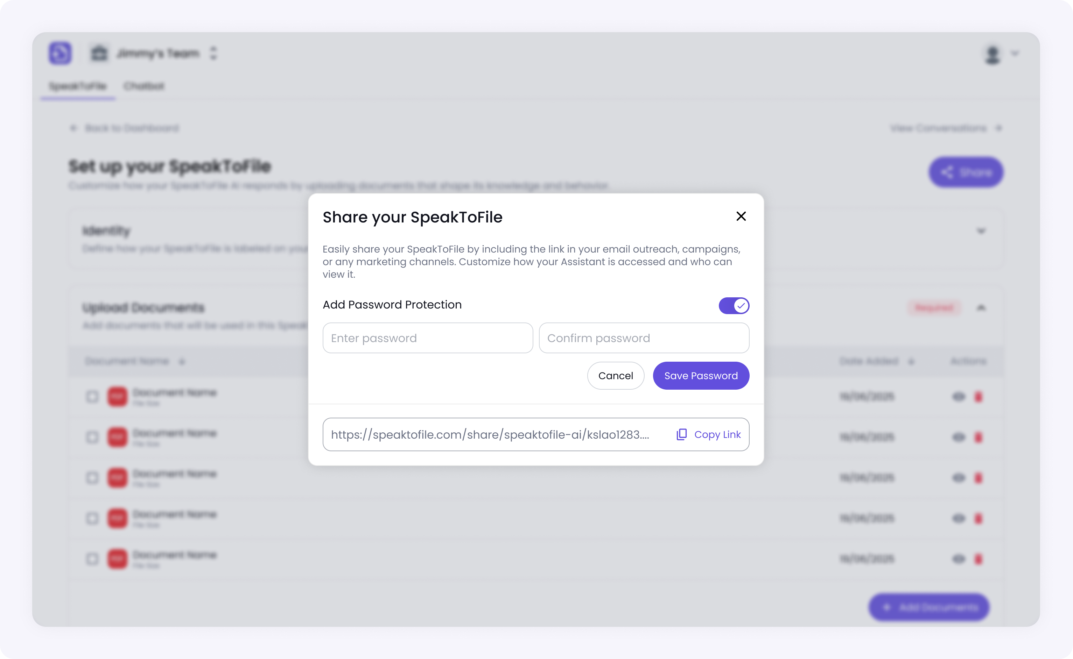Select the SpeakToFile tab

point(78,86)
